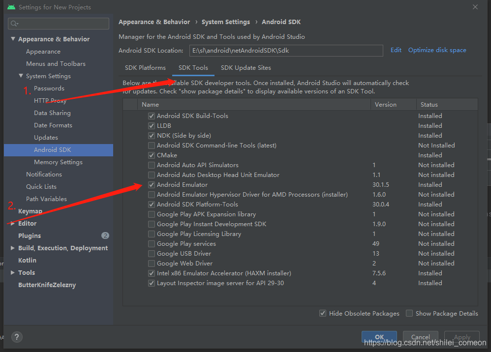Screen dimensions: 491x352
Task: Toggle the CMake checkbox
Action: (152, 155)
